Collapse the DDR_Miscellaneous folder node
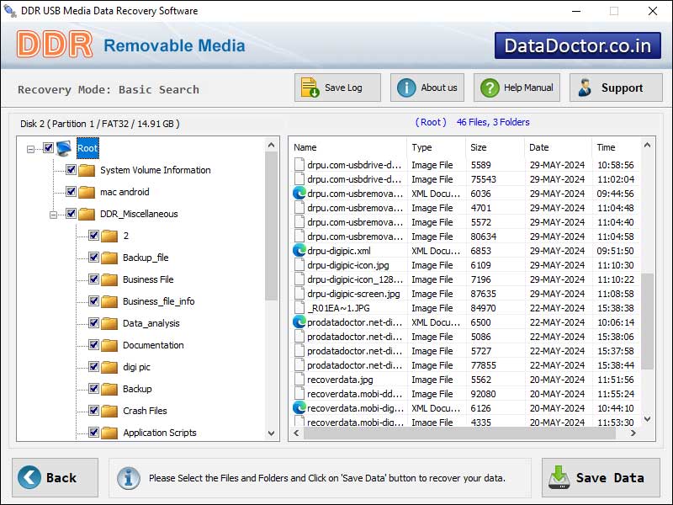Image resolution: width=673 pixels, height=505 pixels. point(54,215)
